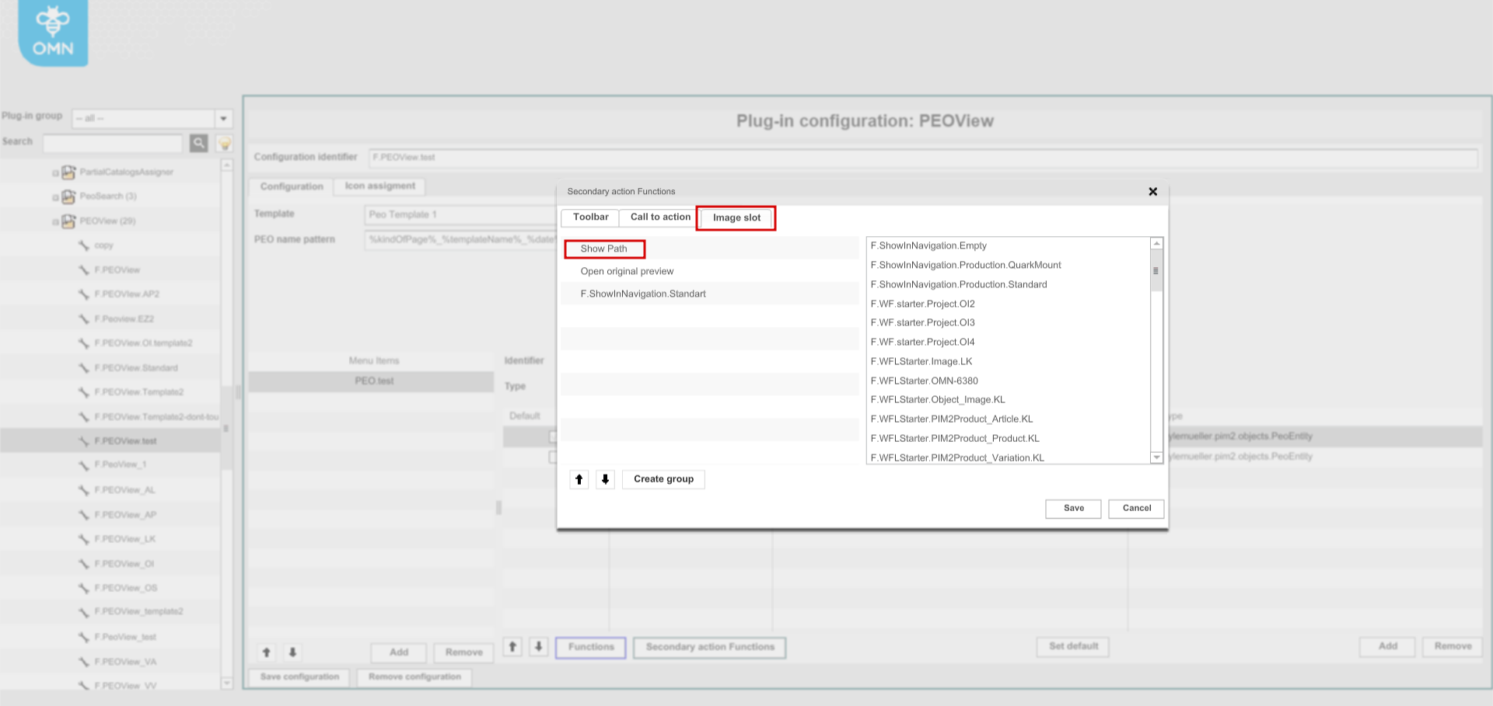This screenshot has width=1493, height=706.
Task: Expand the PEOView (29) tree node
Action: point(56,221)
